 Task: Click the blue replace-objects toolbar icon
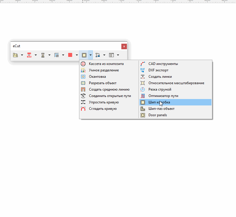tap(97, 55)
